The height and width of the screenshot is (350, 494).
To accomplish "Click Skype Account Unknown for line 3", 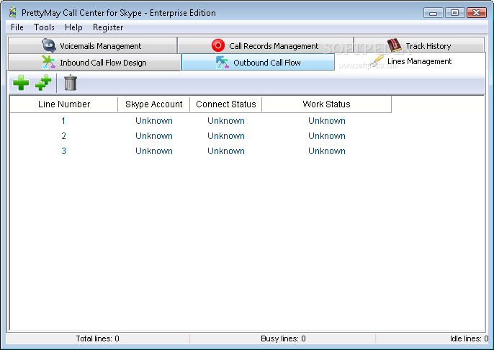I will pos(154,151).
